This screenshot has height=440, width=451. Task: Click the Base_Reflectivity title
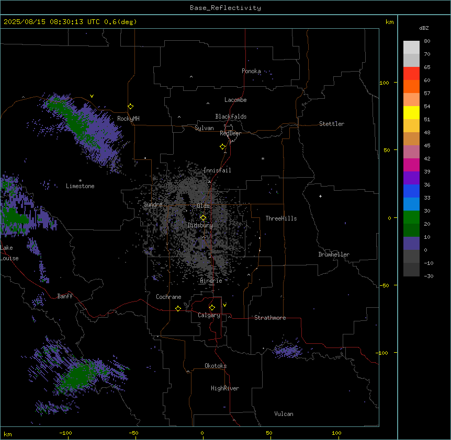tap(225, 8)
